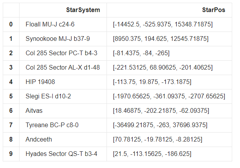Select the Andceeth system cell
Screen dimensions: 240x168
(39, 140)
